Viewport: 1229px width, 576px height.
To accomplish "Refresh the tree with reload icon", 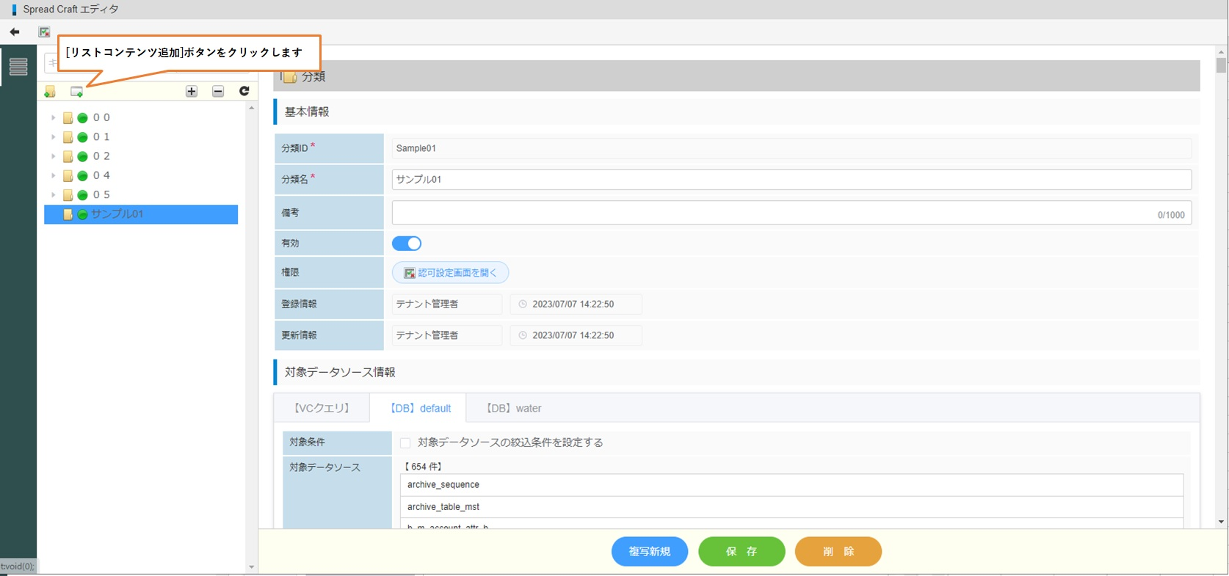I will coord(244,91).
